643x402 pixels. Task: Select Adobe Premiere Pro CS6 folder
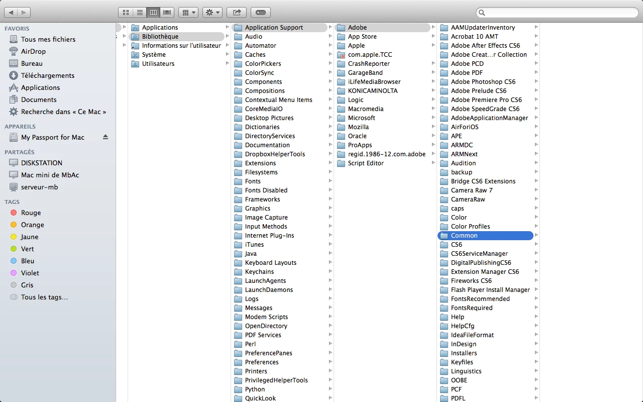click(x=485, y=100)
